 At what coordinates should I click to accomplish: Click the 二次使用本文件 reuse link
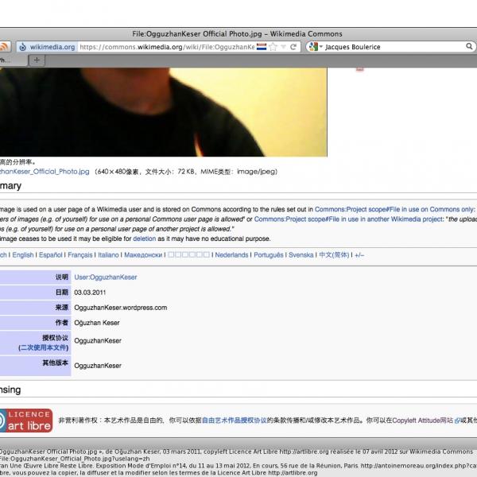44,347
